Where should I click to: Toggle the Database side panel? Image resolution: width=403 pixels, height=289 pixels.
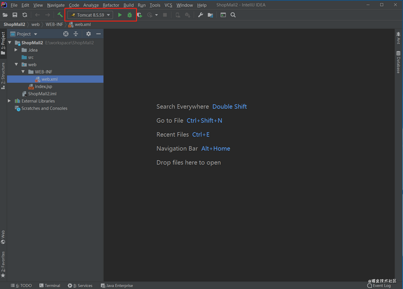click(x=399, y=62)
